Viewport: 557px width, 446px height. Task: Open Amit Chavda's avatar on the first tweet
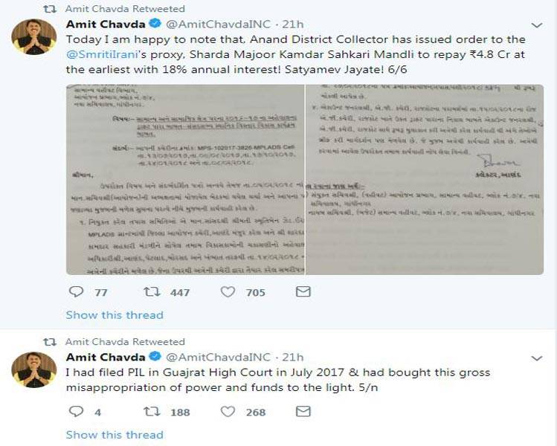coord(35,36)
